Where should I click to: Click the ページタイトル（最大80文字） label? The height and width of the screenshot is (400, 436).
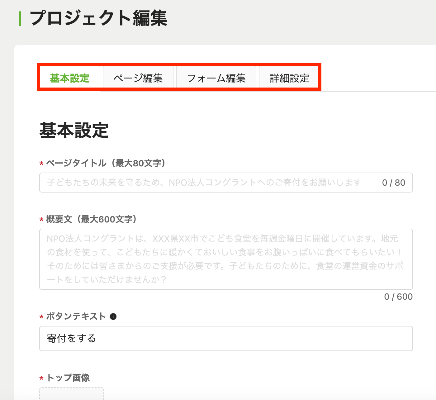coord(106,163)
